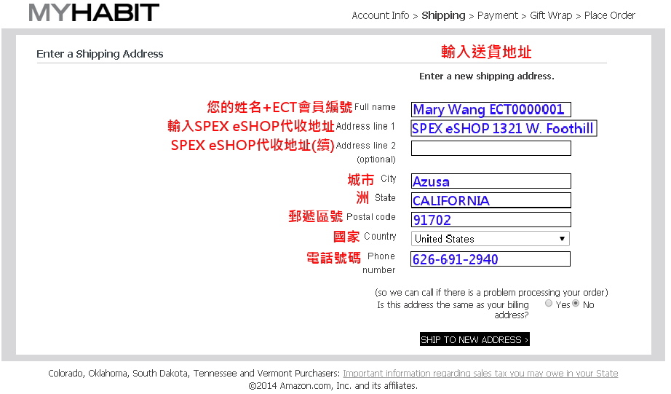Screen dimensions: 671x394
Task: Click the red 城市 annotation
Action: 361,179
